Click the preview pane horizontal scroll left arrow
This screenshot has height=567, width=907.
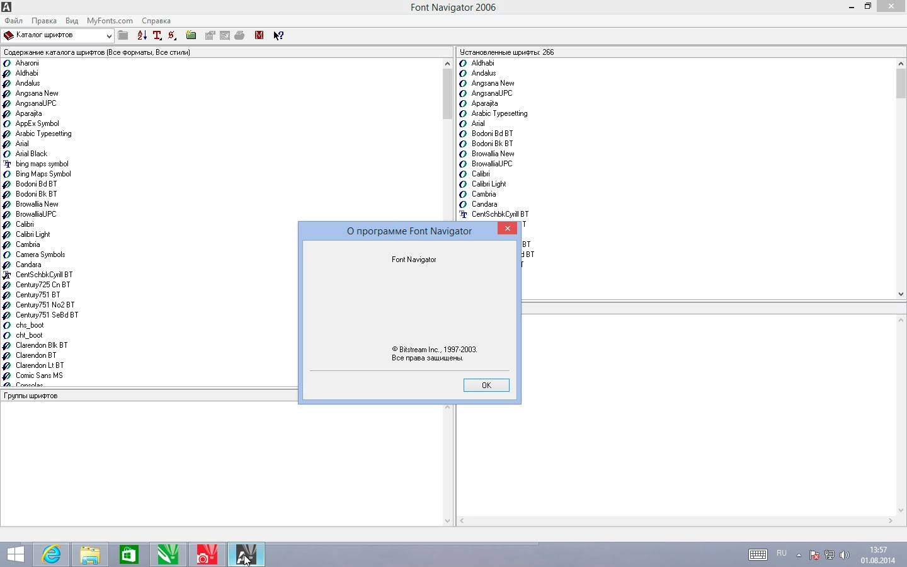(462, 520)
